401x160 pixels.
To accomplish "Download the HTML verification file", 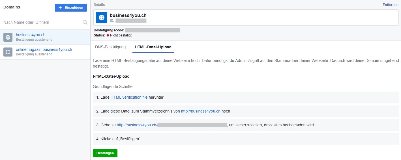I will pyautogui.click(x=129, y=97).
